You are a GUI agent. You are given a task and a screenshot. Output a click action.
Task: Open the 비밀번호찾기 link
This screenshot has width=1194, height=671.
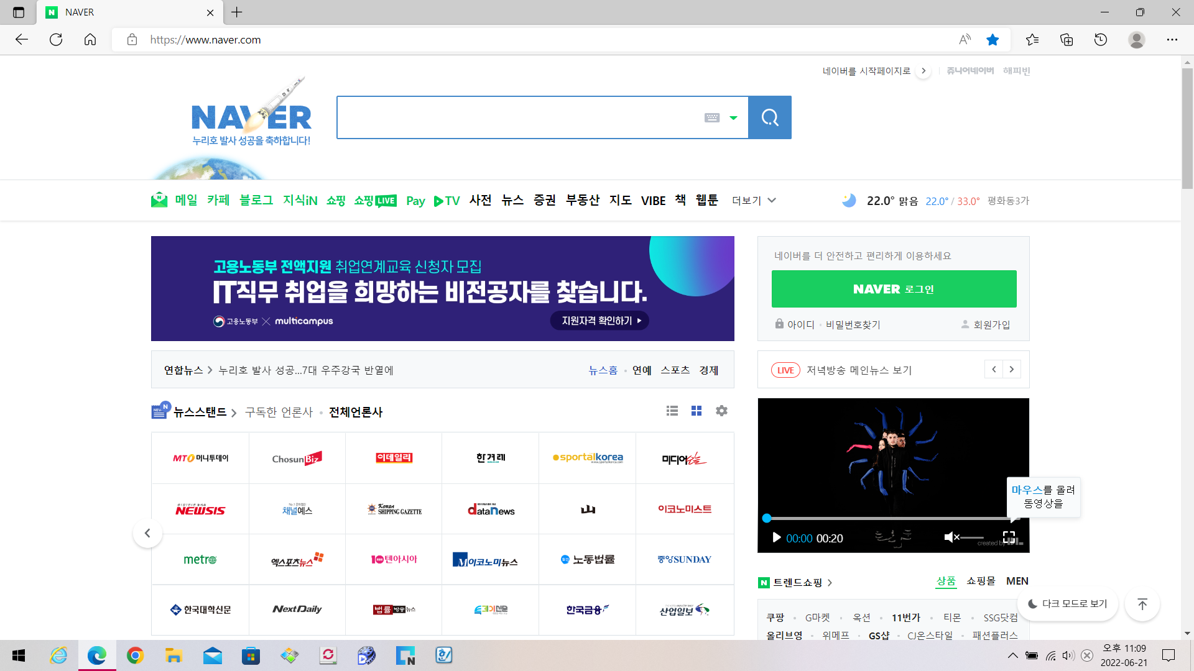(853, 324)
